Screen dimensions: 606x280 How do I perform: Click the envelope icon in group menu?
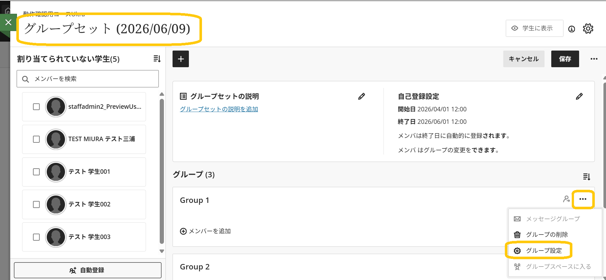517,219
